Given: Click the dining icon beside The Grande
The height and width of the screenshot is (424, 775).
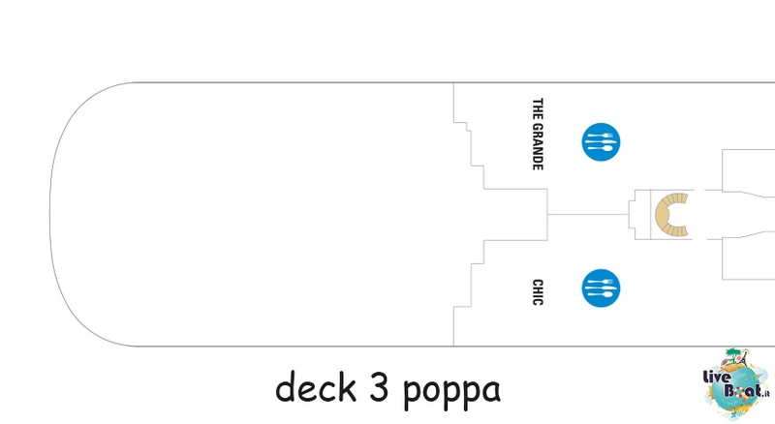Looking at the screenshot, I should (601, 142).
